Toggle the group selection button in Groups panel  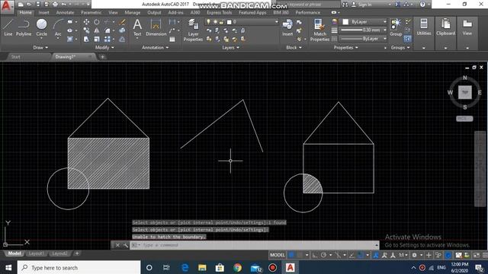click(x=407, y=39)
